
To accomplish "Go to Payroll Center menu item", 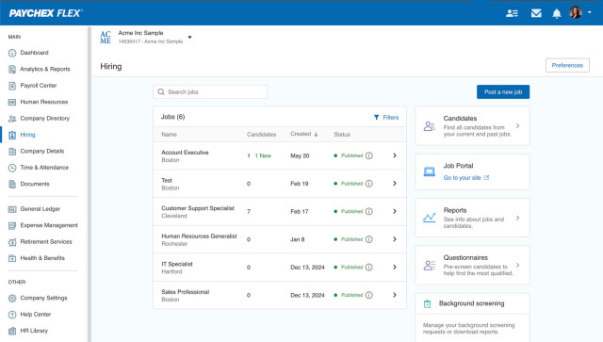I will (39, 86).
